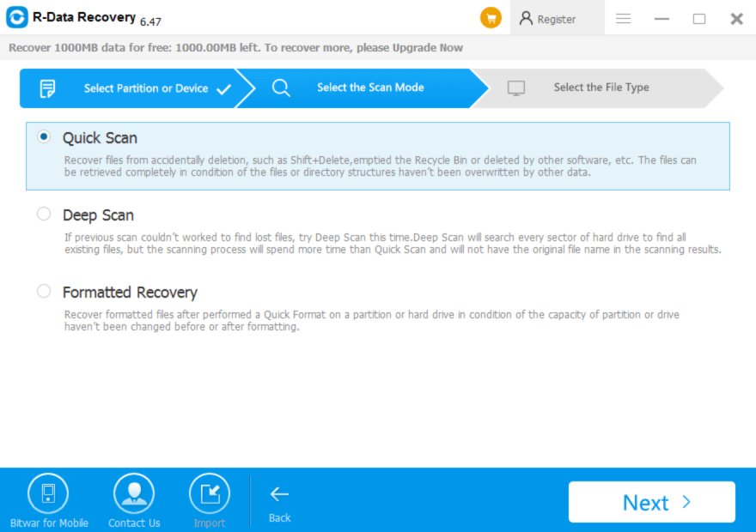756x532 pixels.
Task: Click the document icon in first step
Action: coord(47,88)
